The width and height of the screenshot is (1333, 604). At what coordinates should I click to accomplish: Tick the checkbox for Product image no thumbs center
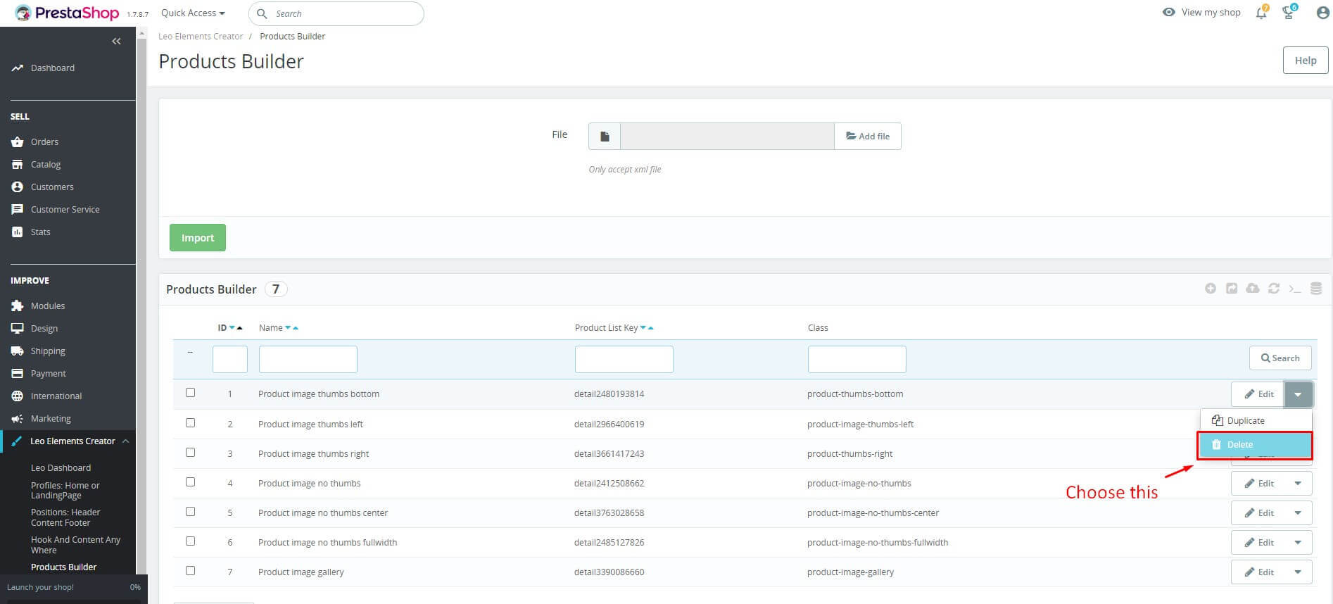click(190, 512)
